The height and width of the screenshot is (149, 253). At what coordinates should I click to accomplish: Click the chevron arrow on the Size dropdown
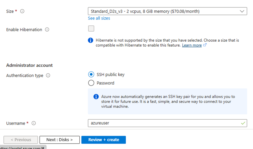coord(242,11)
